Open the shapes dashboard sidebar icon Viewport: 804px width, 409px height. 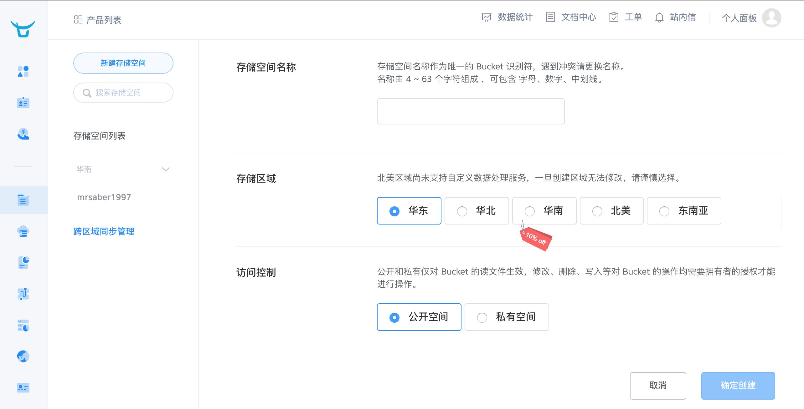[23, 71]
